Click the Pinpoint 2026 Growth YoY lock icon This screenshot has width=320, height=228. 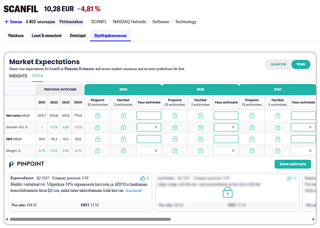tap(174, 127)
